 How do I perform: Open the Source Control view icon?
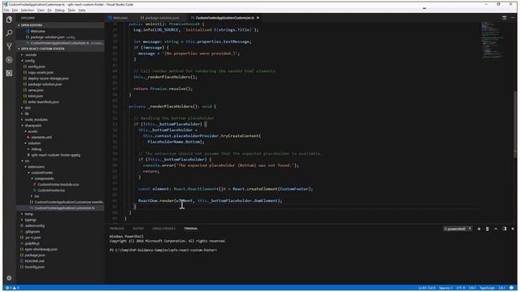point(9,46)
